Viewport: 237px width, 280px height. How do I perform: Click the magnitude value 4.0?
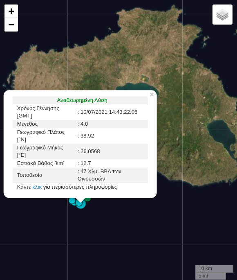click(x=84, y=124)
